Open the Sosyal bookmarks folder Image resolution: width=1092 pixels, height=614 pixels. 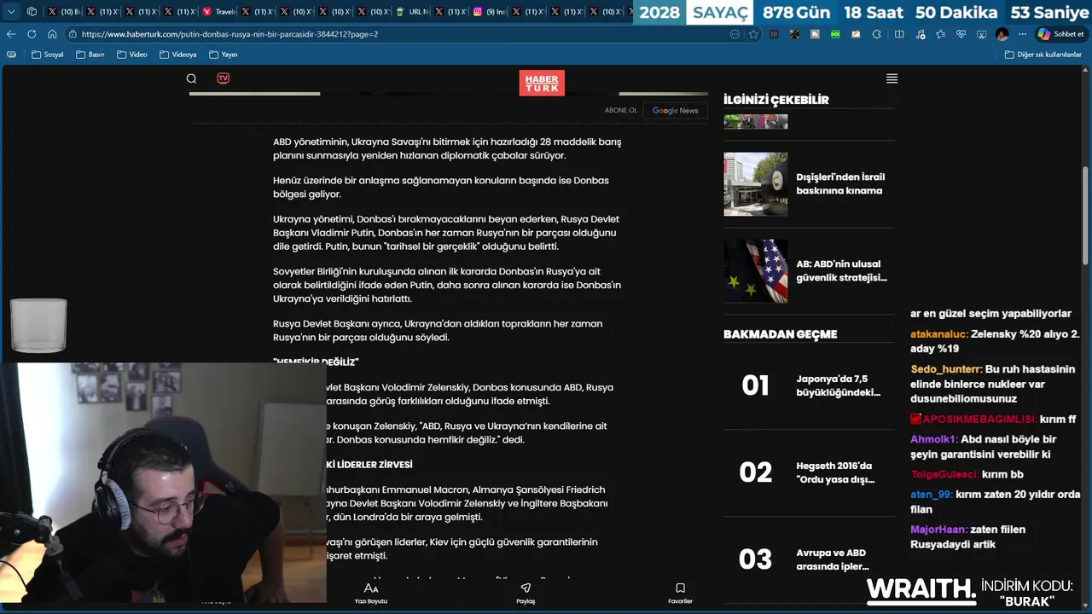(x=48, y=55)
